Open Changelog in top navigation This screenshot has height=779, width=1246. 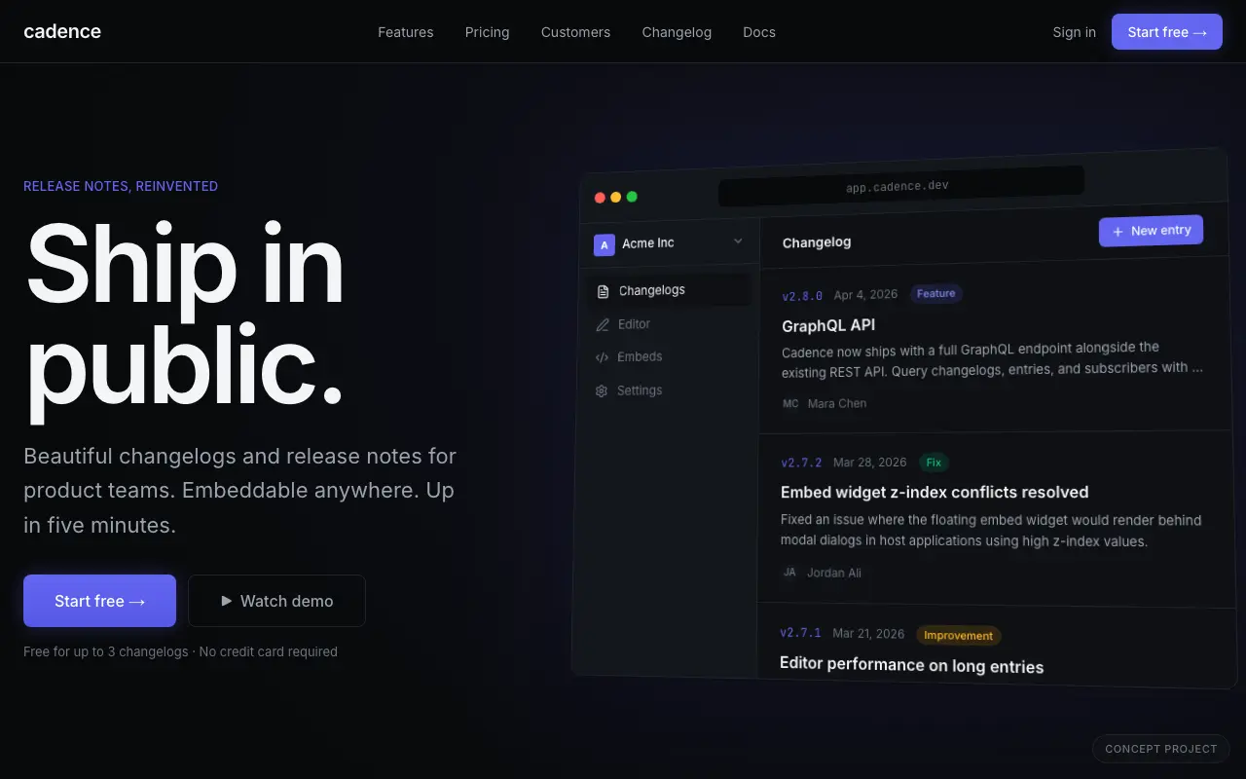pos(677,32)
